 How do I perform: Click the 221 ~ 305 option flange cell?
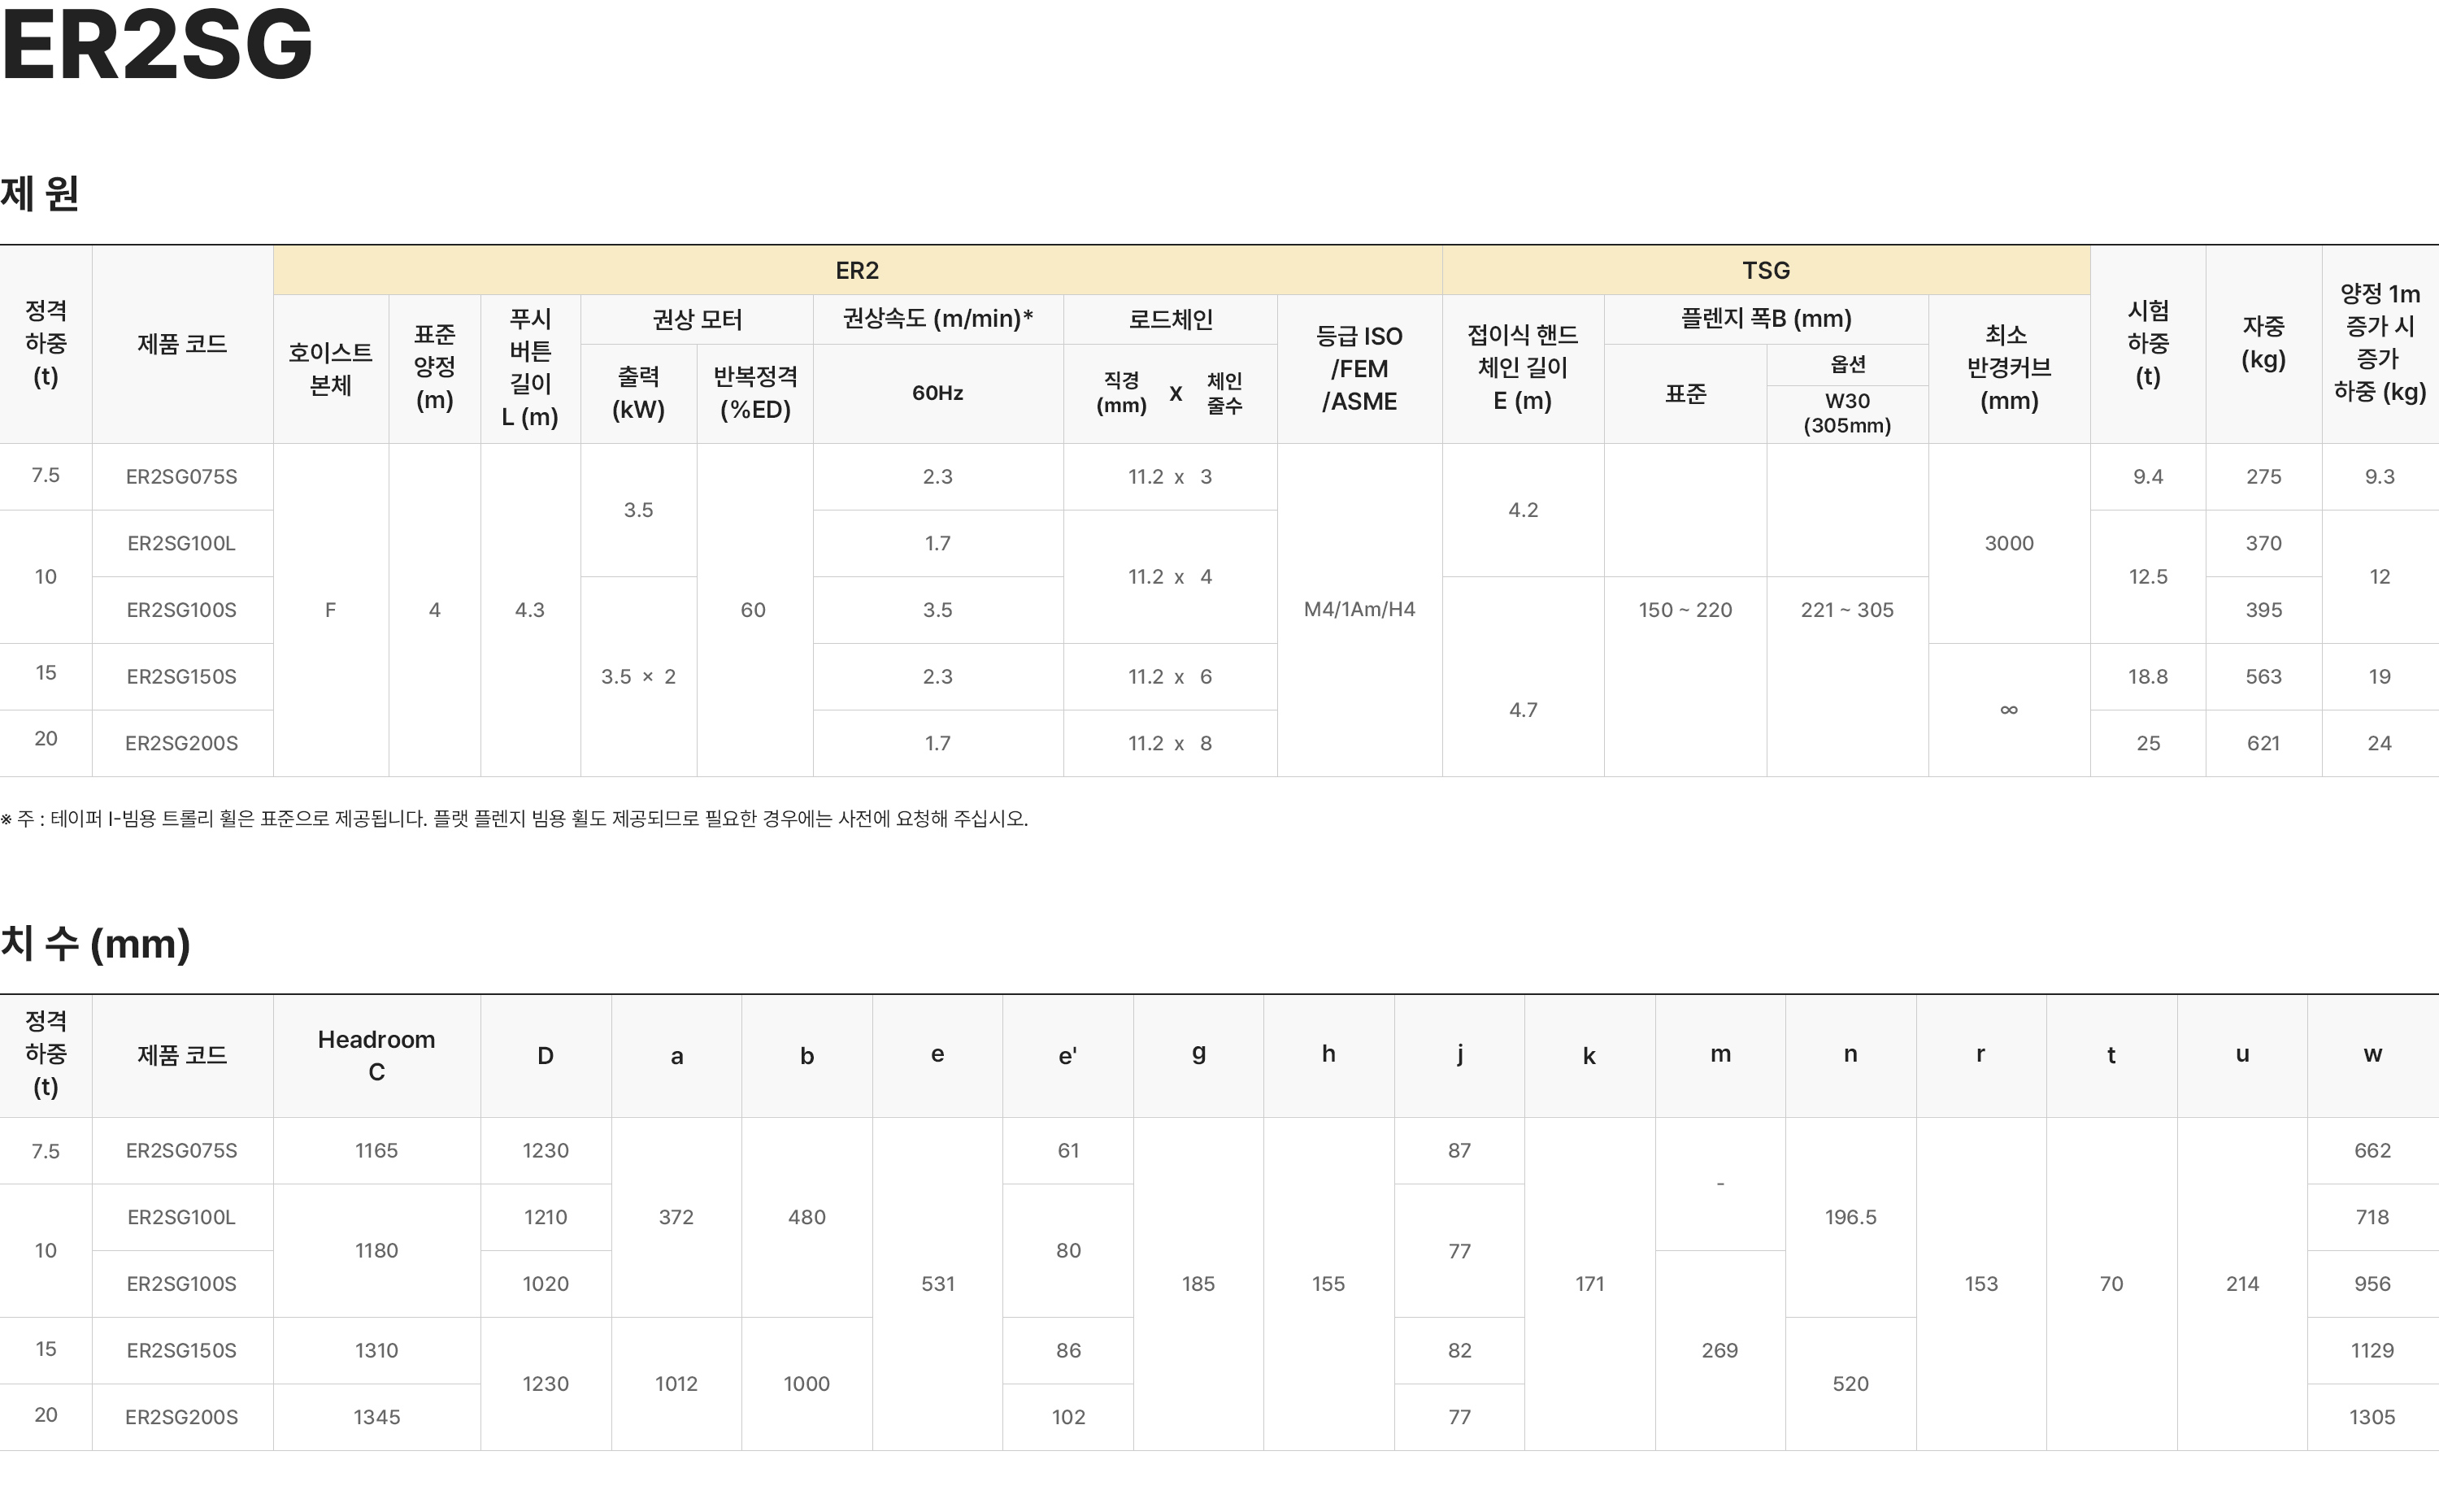[1847, 610]
